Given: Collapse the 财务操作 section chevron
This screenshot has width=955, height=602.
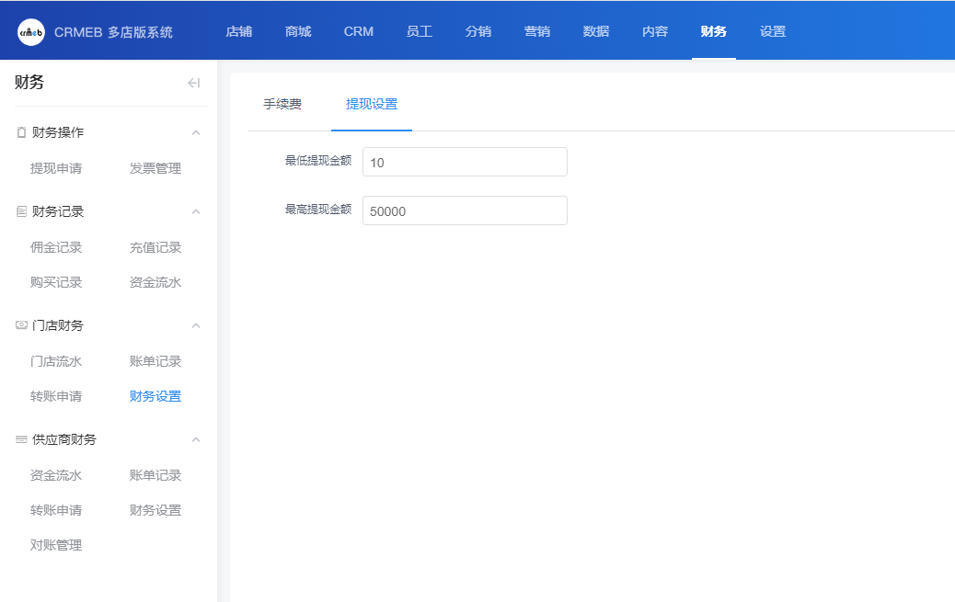Looking at the screenshot, I should [195, 132].
